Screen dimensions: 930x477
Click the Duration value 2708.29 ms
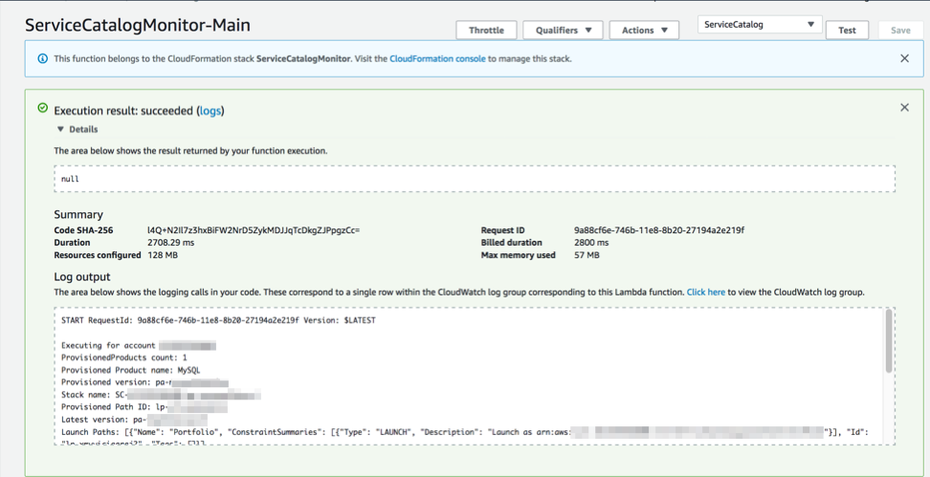(x=171, y=243)
